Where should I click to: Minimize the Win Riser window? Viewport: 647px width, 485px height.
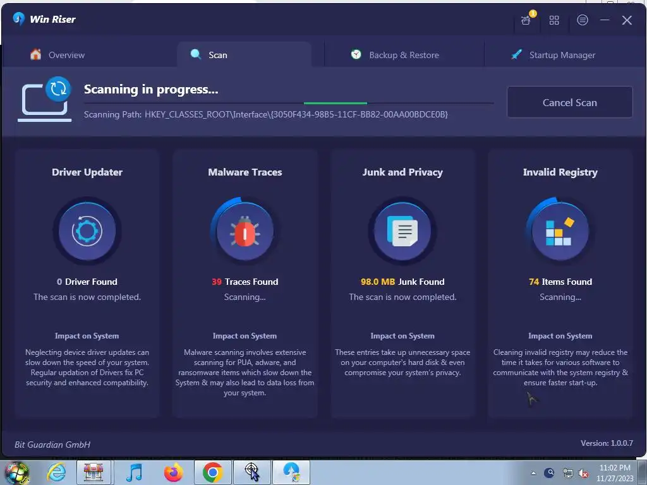tap(605, 20)
